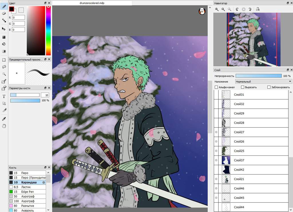Undock the Навигатор panel
Image resolution: width=293 pixels, height=212 pixels.
[288, 3]
